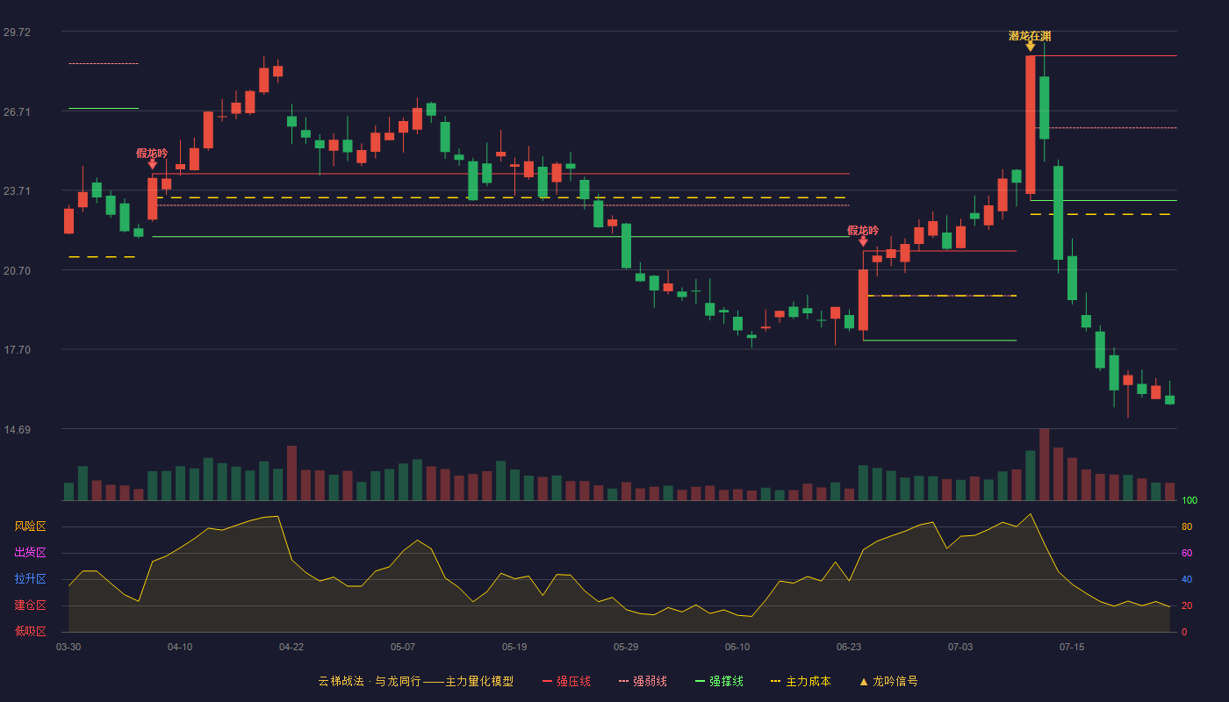Select the 拉升区 zone label
This screenshot has height=702, width=1229.
30,579
